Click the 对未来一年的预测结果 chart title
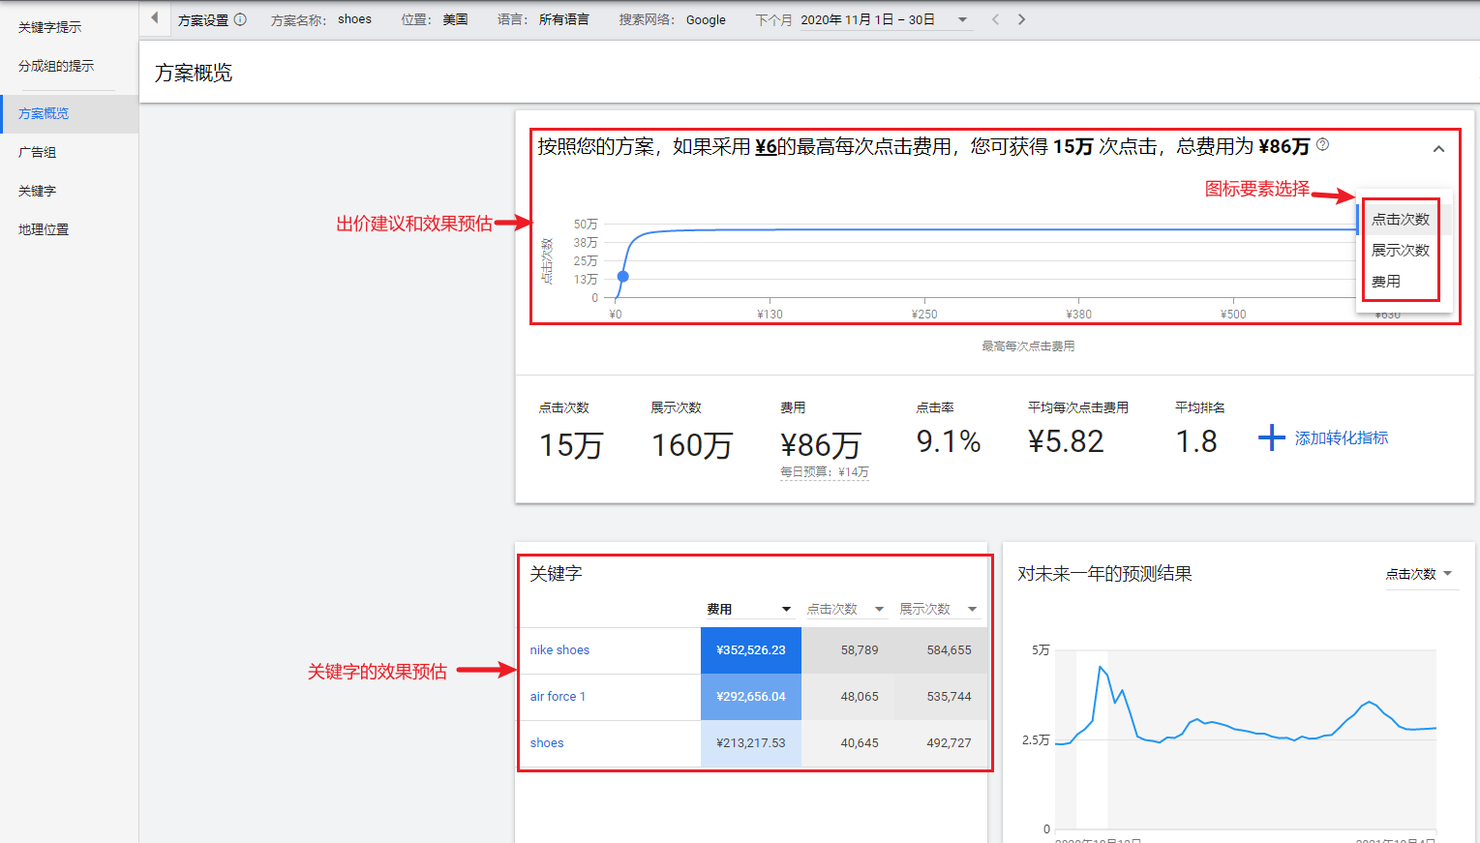Viewport: 1480px width, 843px height. tap(1104, 574)
